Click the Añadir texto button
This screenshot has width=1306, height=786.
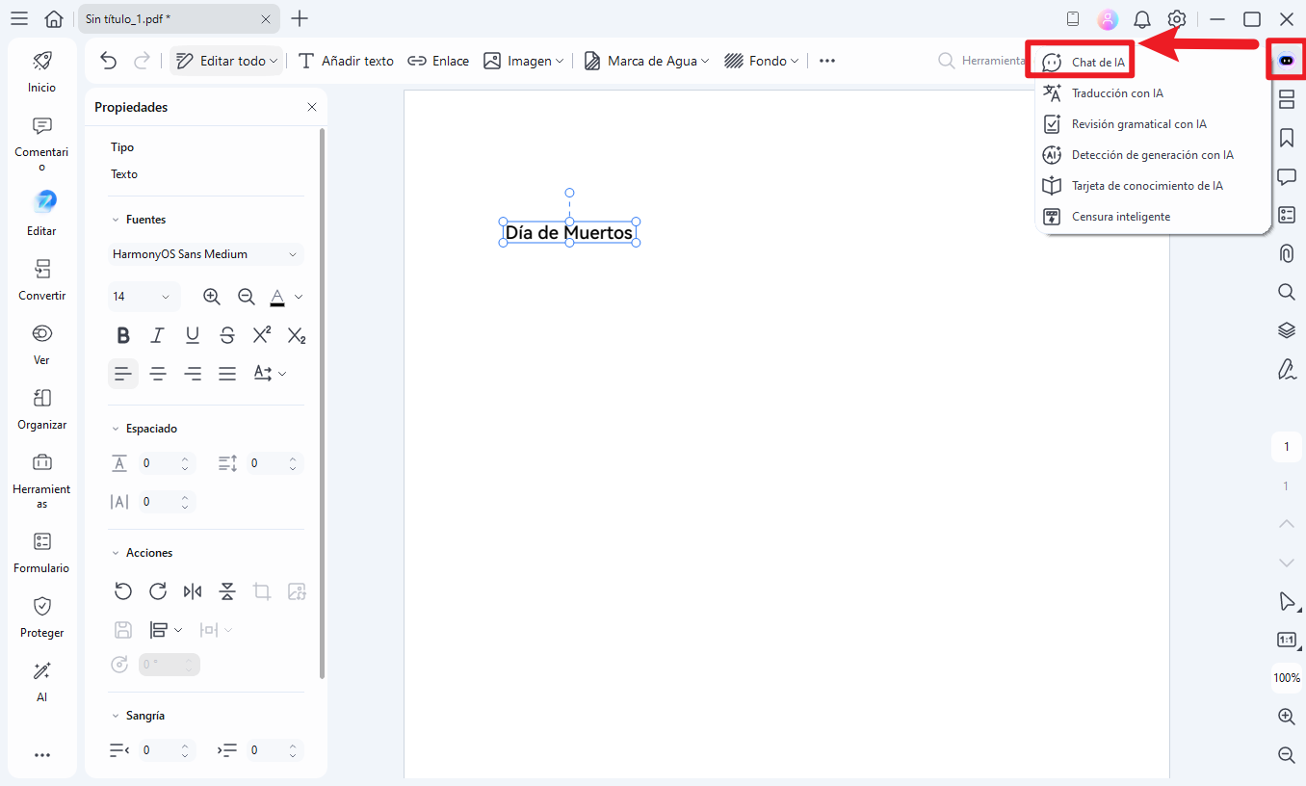pyautogui.click(x=346, y=61)
